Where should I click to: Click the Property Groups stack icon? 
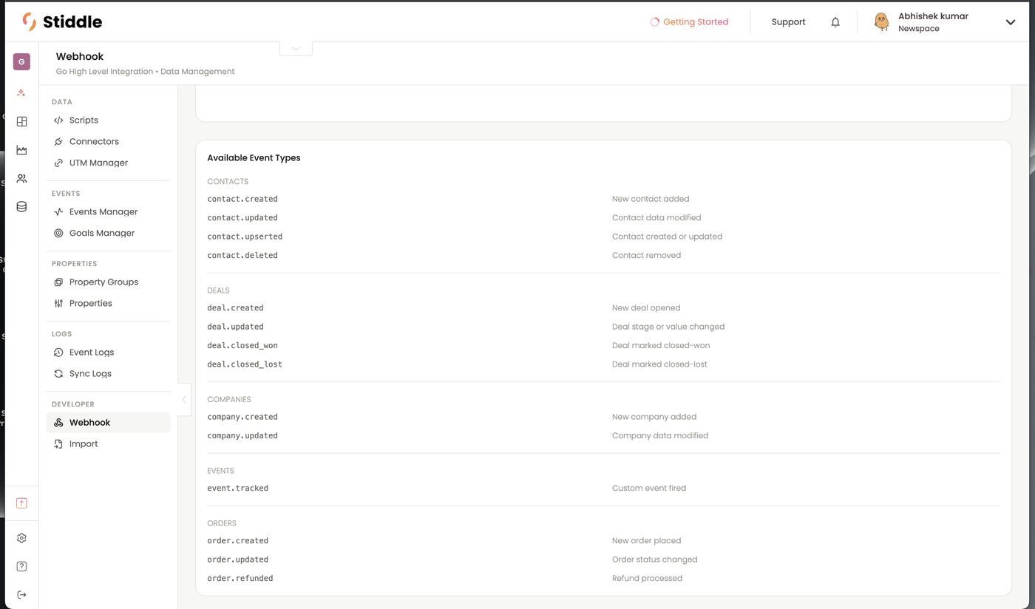click(58, 282)
